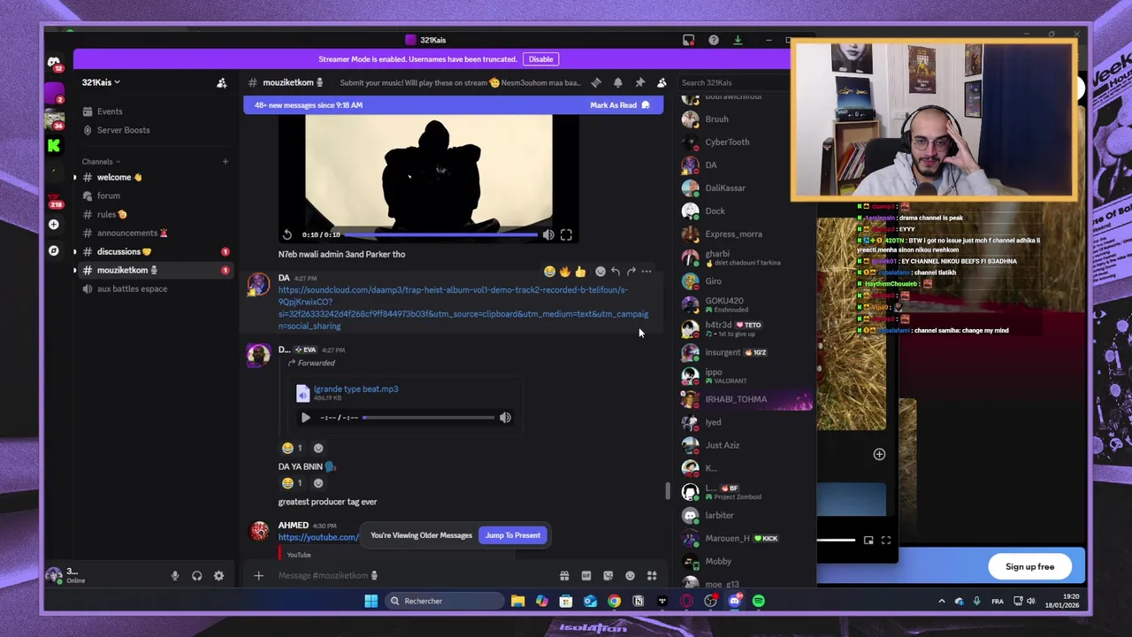Add reaction next to joy count under mp3
1132x637 pixels.
point(318,448)
